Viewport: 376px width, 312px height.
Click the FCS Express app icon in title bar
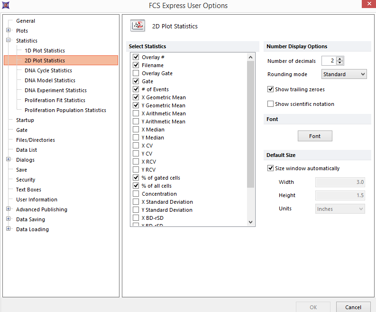tap(5, 5)
